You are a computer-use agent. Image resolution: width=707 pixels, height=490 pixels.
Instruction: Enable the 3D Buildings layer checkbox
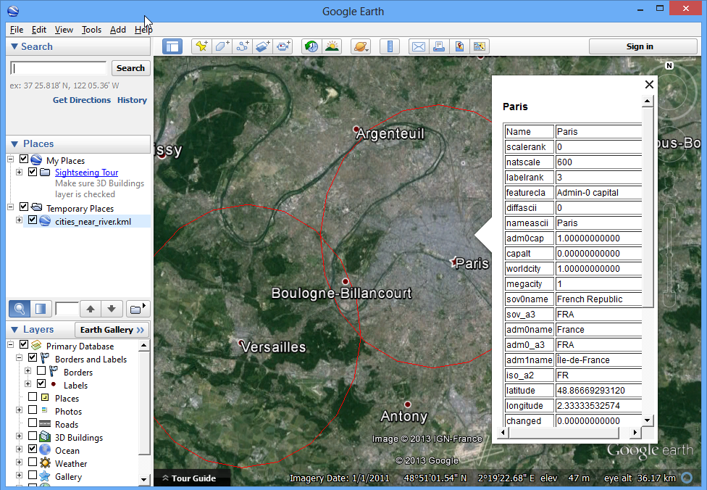click(x=33, y=437)
